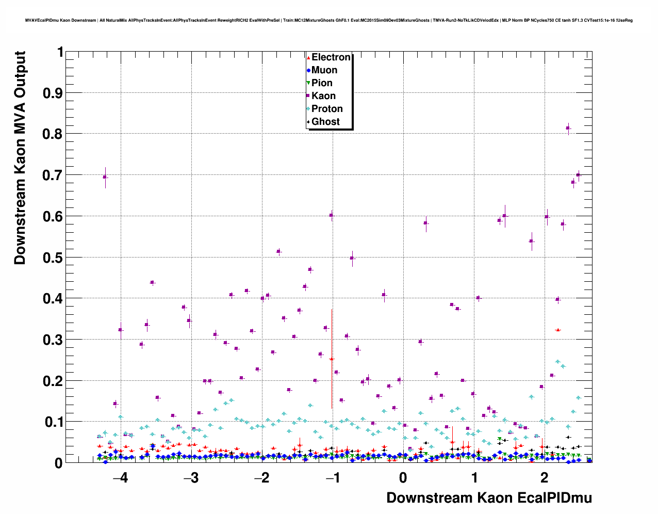Screen dimensions: 658x514
Task: Click the x-axis label 2
Action: 545,478
